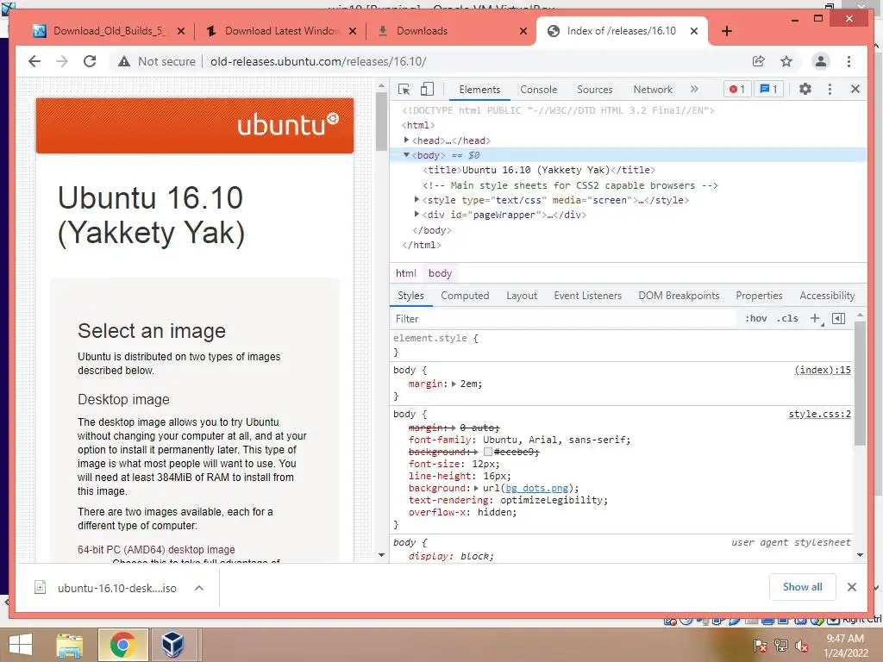Open the Elements tab
This screenshot has height=662, width=883.
point(479,90)
